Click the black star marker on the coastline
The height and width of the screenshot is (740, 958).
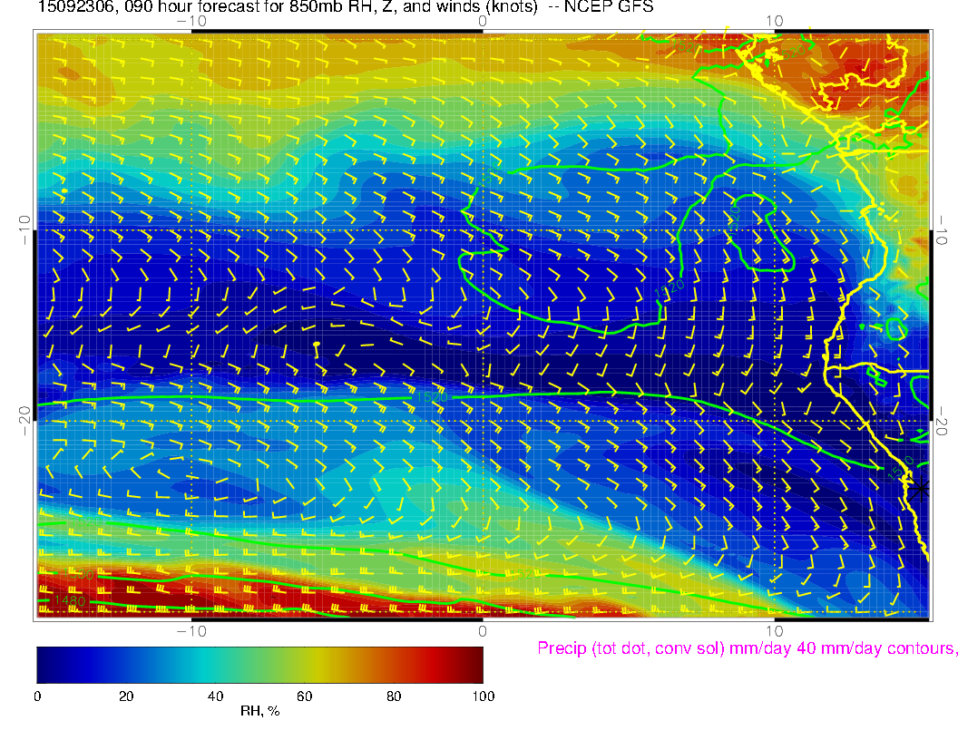click(921, 489)
